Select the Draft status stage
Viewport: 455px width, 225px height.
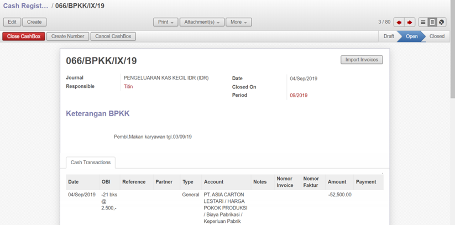coord(389,36)
